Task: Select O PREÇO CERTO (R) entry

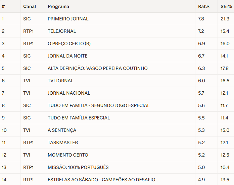Action: [69, 43]
